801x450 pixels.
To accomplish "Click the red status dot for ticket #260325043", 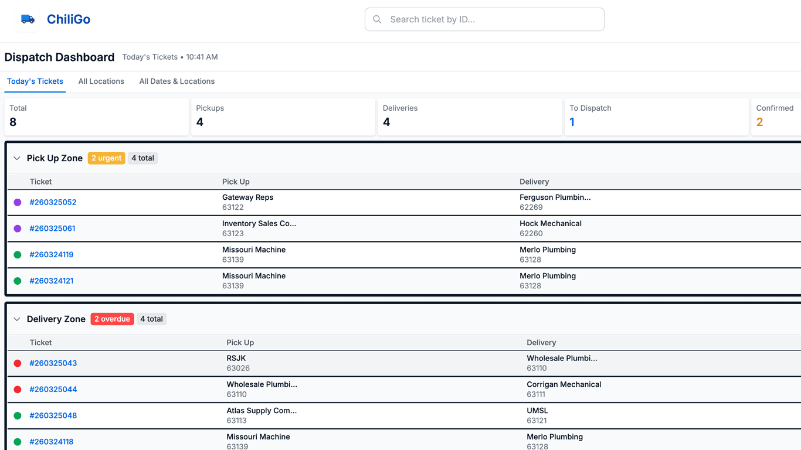I will coord(18,363).
